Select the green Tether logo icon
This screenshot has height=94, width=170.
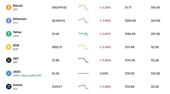[9, 34]
